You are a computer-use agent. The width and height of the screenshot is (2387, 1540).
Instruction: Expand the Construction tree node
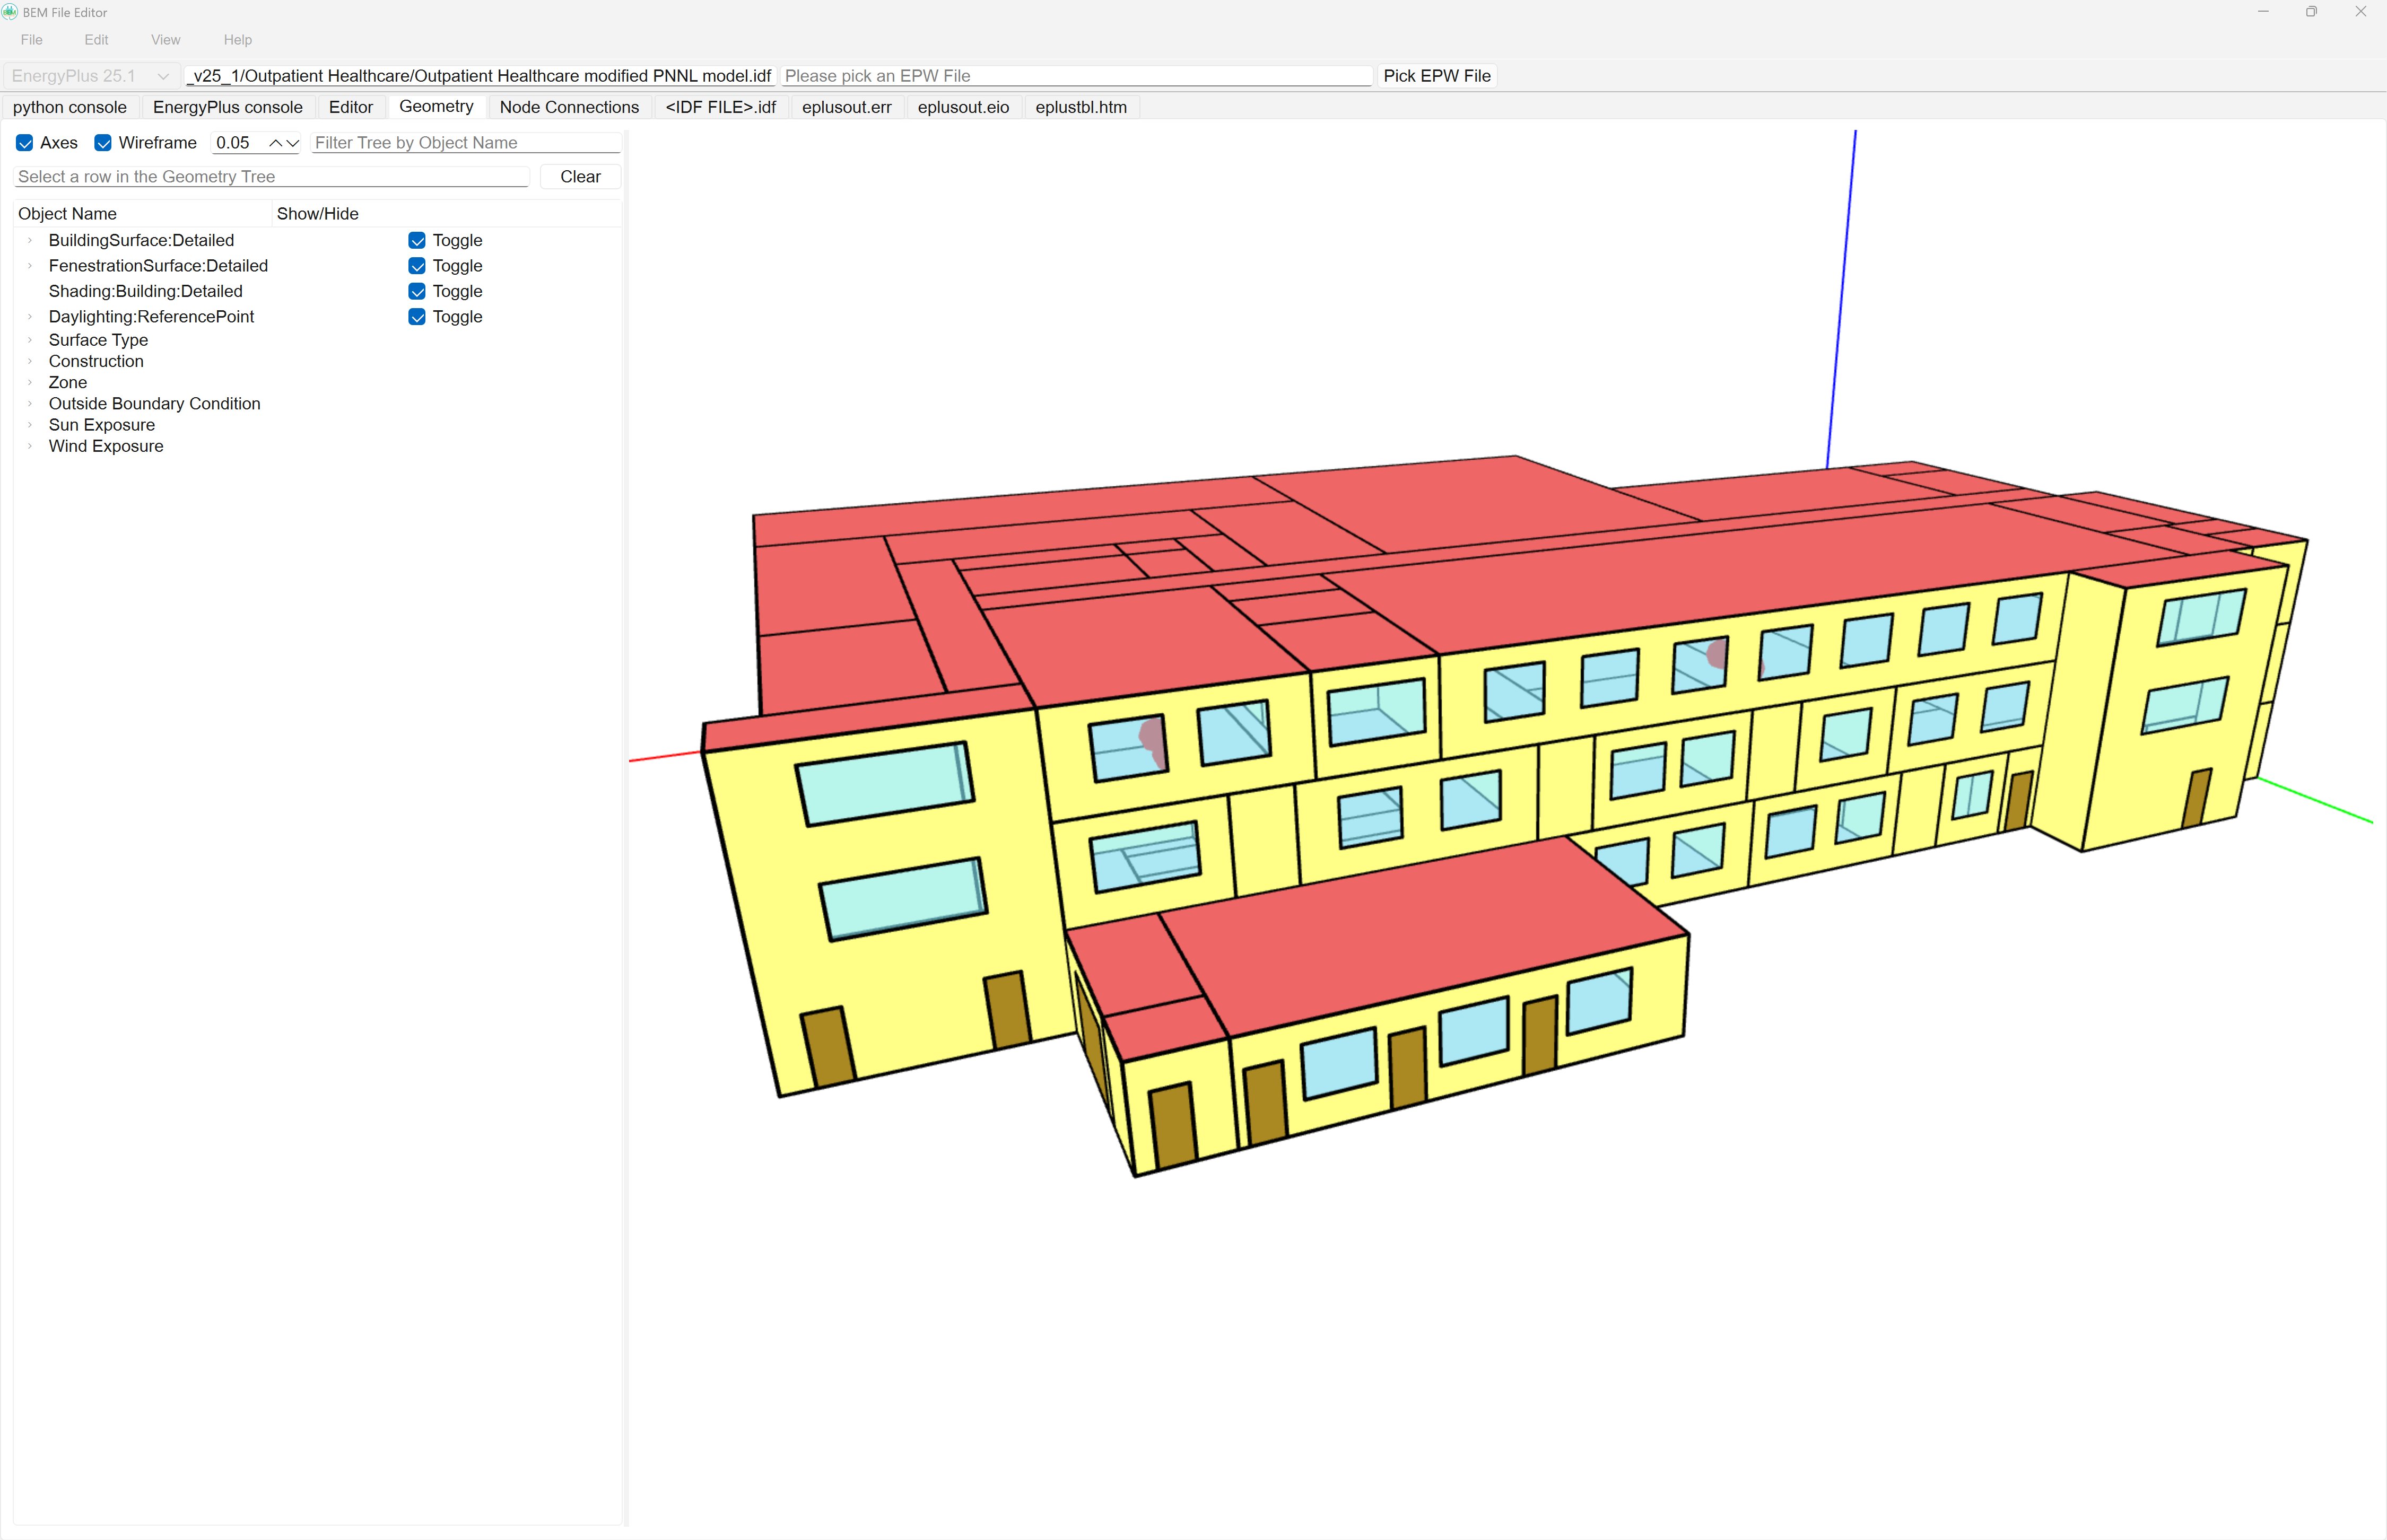(x=30, y=361)
